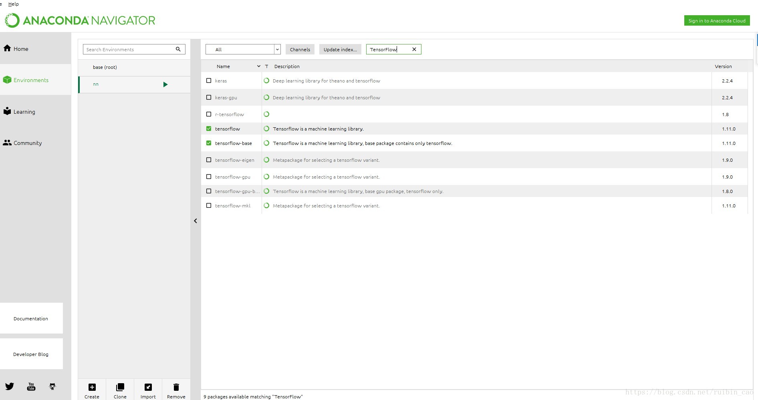Image resolution: width=758 pixels, height=400 pixels.
Task: Click the search magnifier in Search Environments
Action: coord(178,49)
